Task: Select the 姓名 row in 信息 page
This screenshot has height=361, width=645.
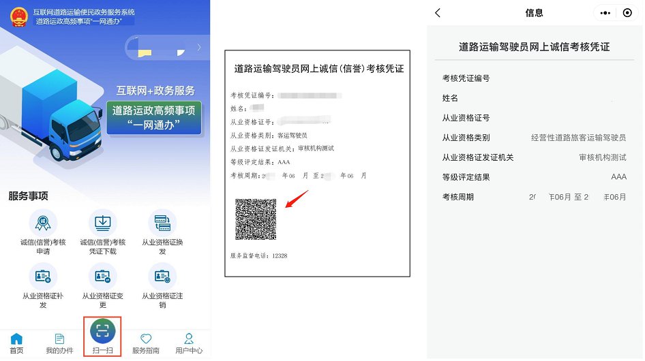Action: (x=535, y=98)
